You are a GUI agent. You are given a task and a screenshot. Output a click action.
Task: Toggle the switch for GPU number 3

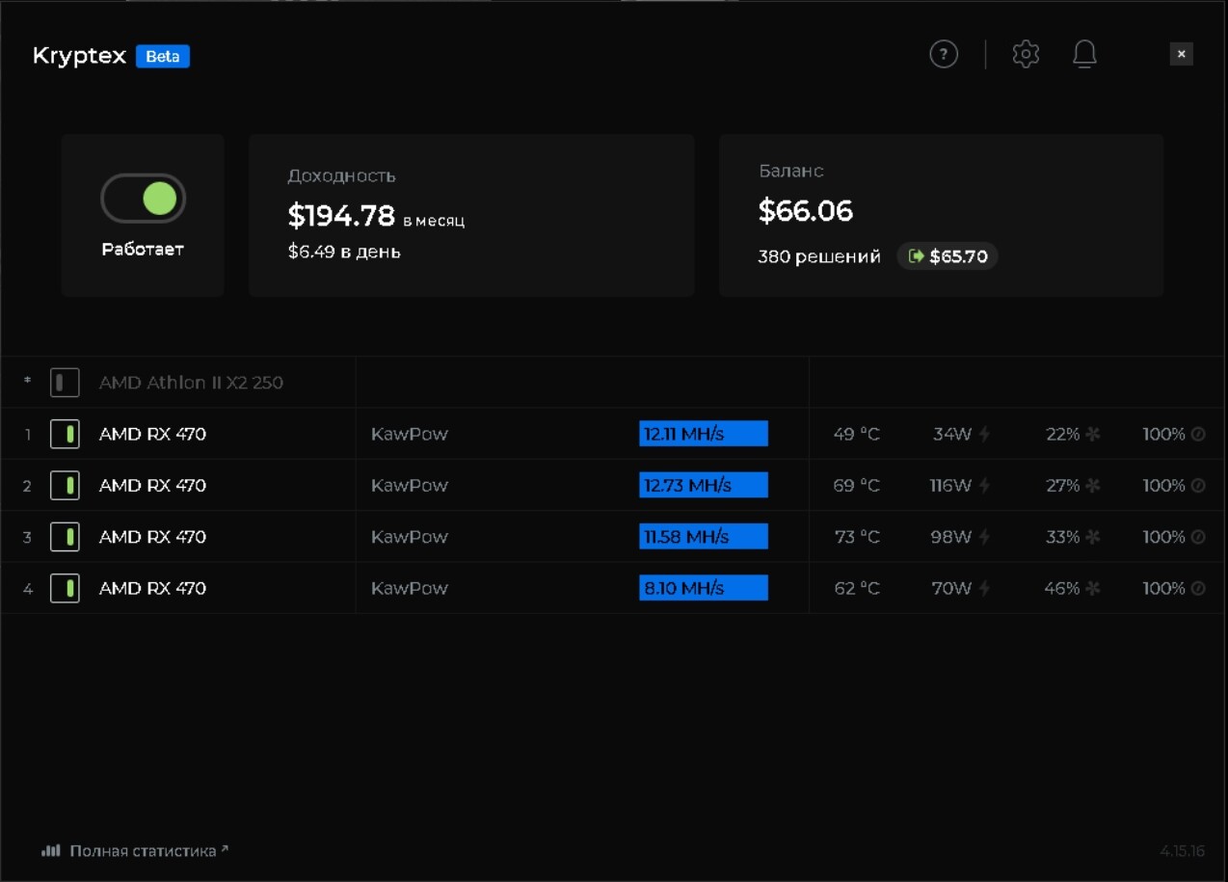65,537
